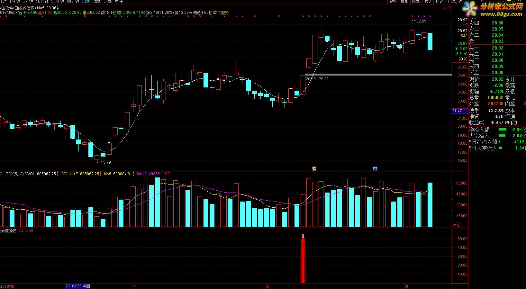Expand the 更多 periods menu
This screenshot has height=289, width=526.
point(121,2)
